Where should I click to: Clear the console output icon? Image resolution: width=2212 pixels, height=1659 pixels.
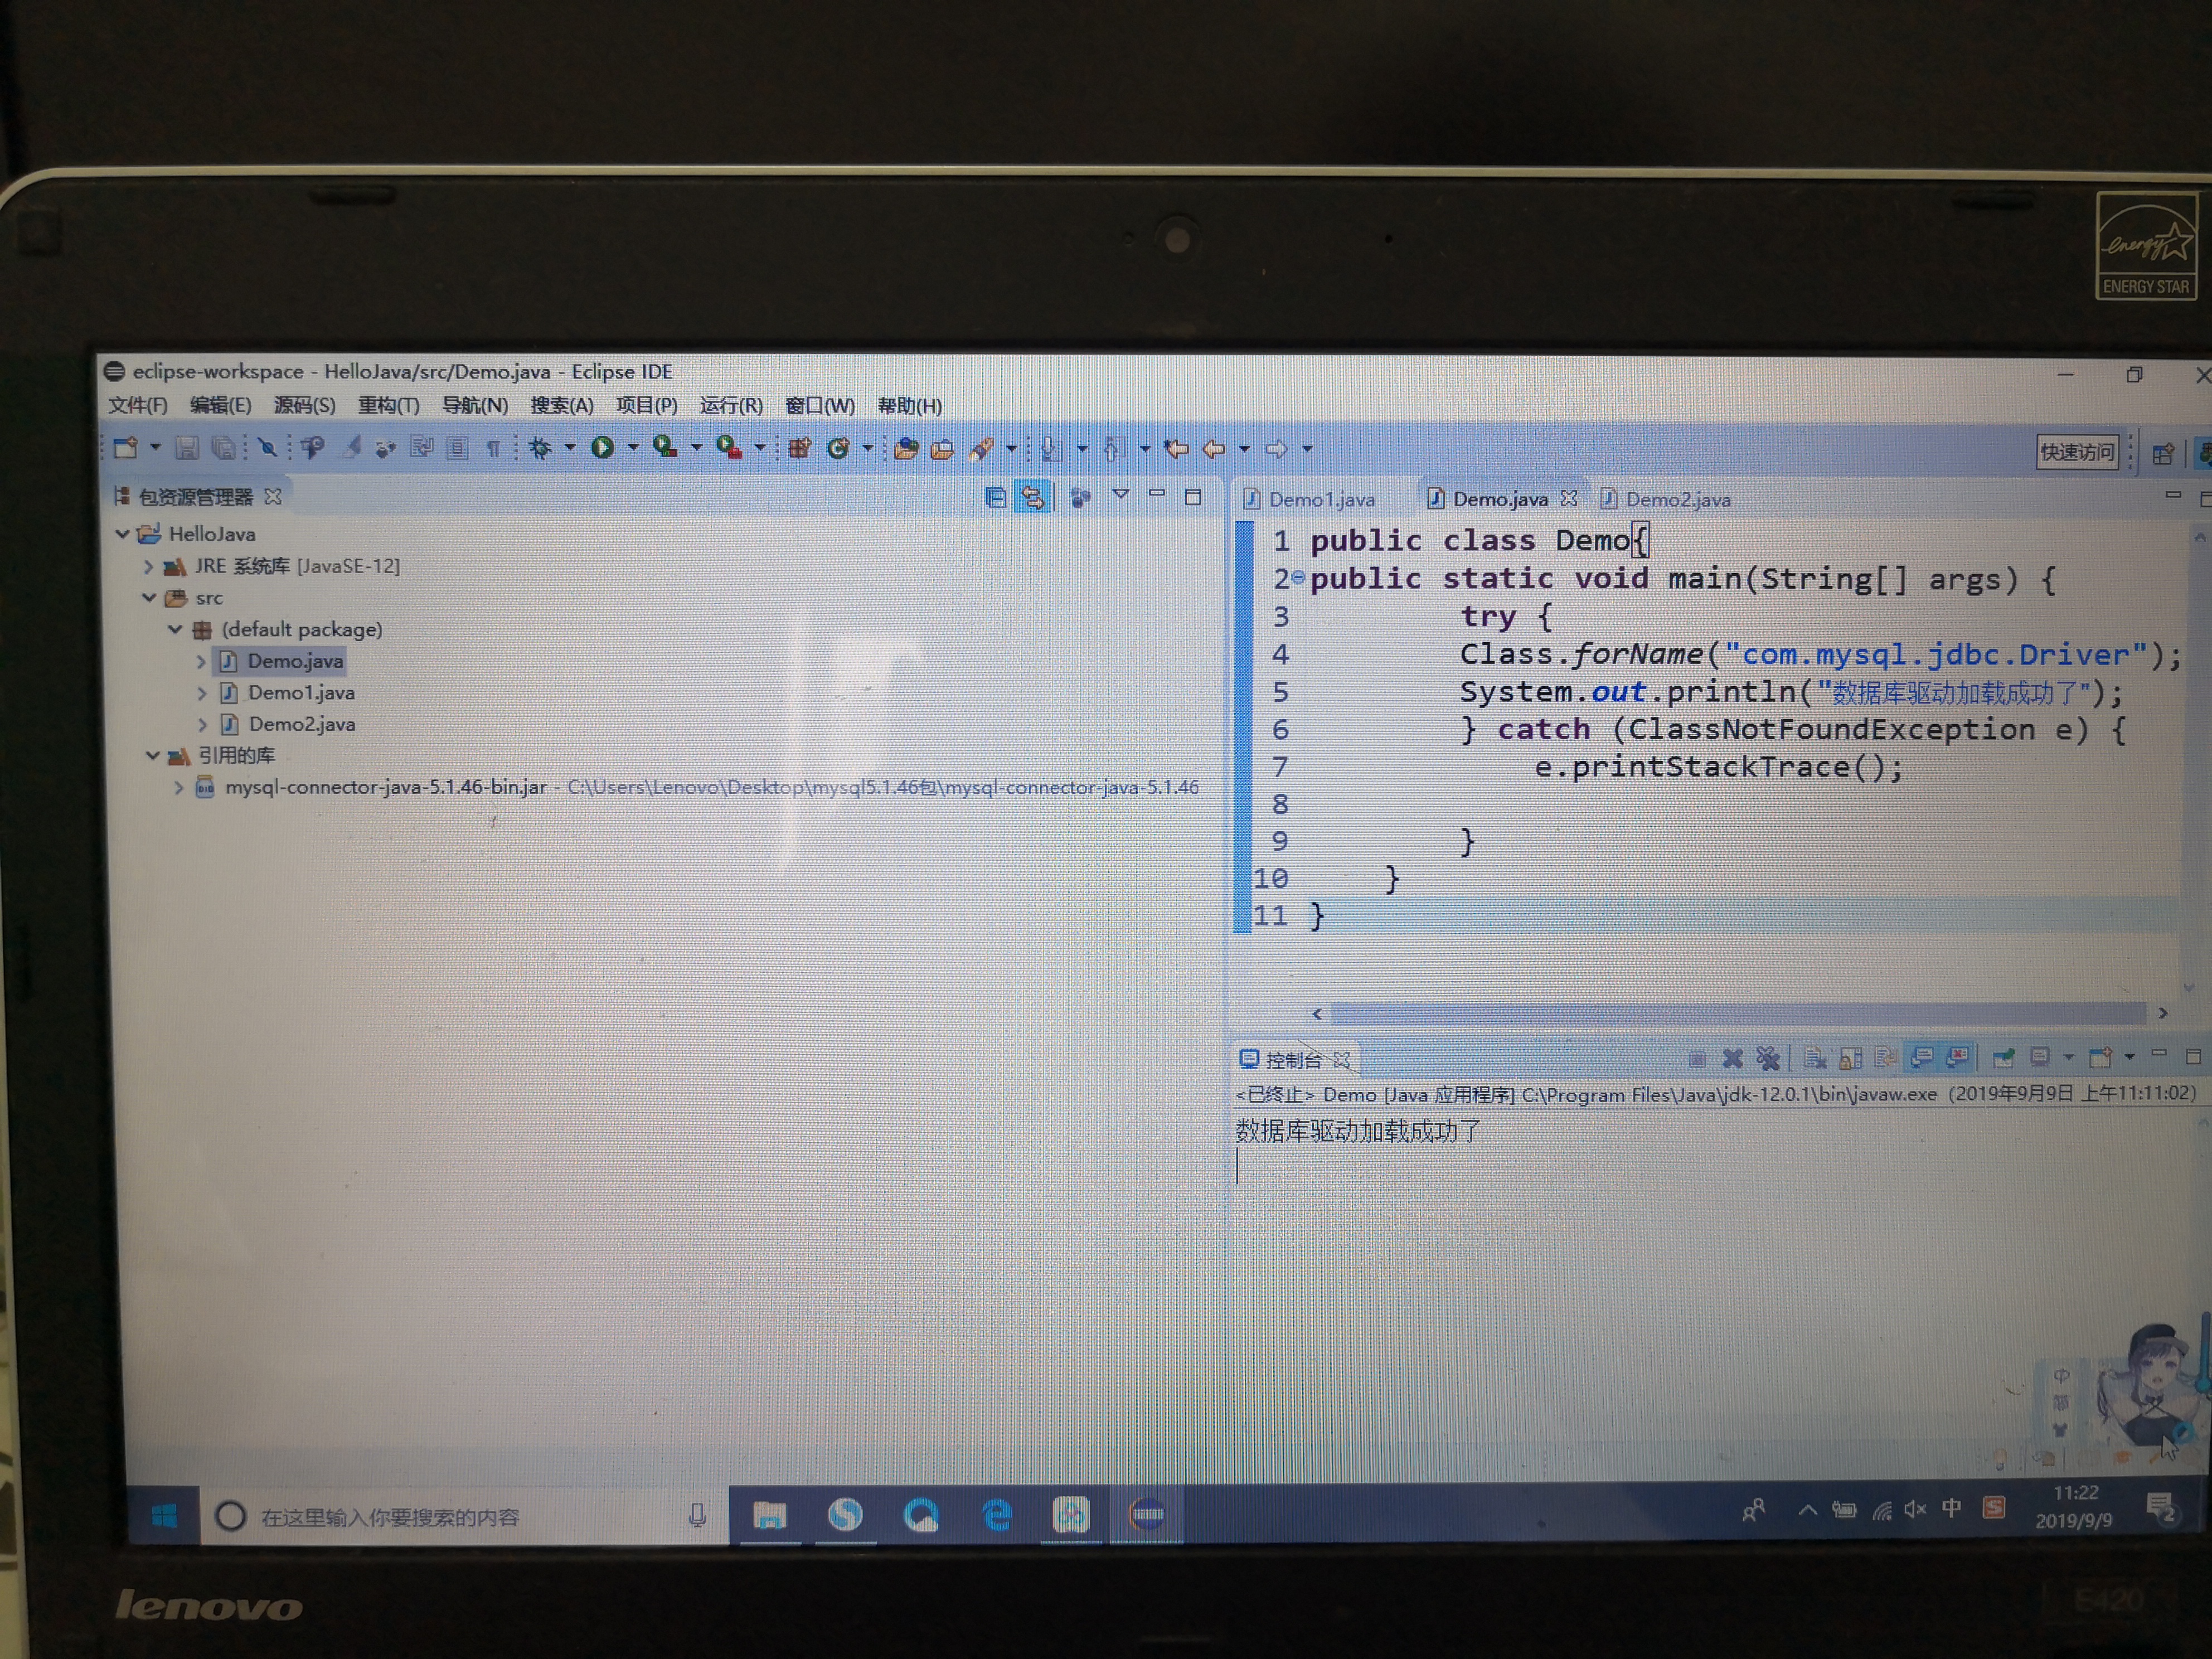coord(1814,1058)
